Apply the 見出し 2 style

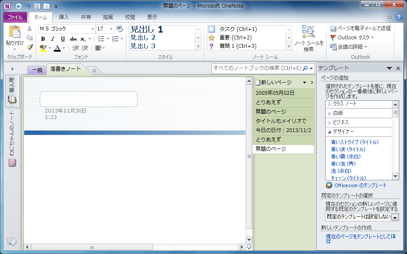click(x=143, y=38)
